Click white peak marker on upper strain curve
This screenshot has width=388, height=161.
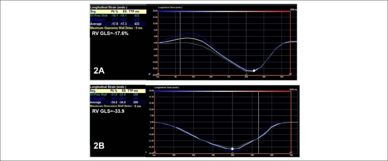click(x=254, y=71)
